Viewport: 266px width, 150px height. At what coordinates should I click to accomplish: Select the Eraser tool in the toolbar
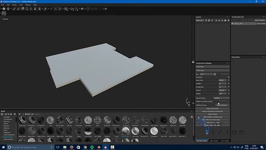point(18,9)
